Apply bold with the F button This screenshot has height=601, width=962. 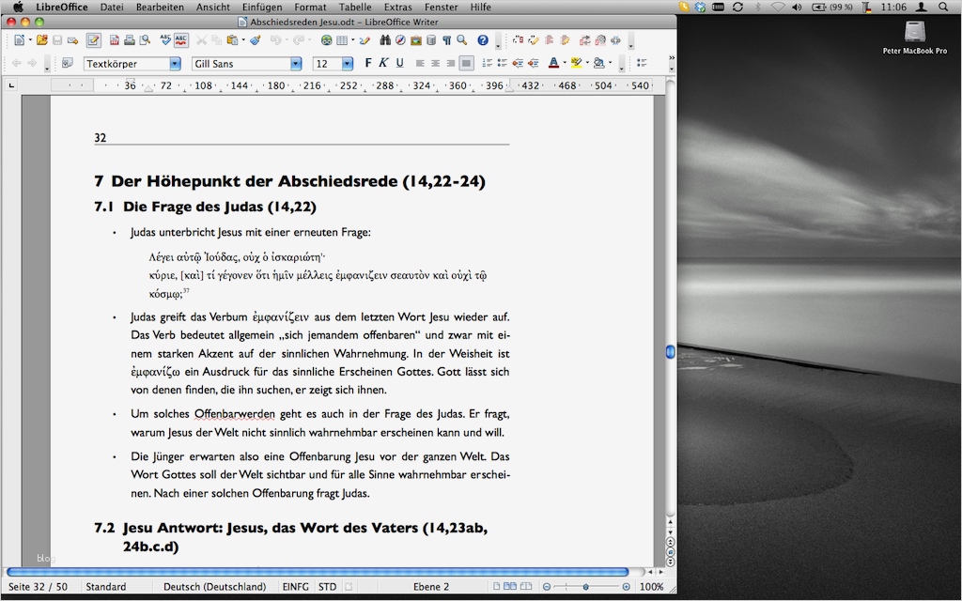click(368, 64)
